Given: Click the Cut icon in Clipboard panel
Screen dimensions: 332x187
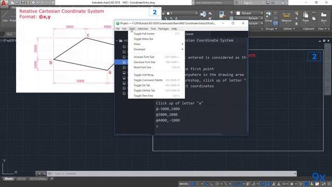Looking at the screenshot, I should pyautogui.click(x=314, y=13).
